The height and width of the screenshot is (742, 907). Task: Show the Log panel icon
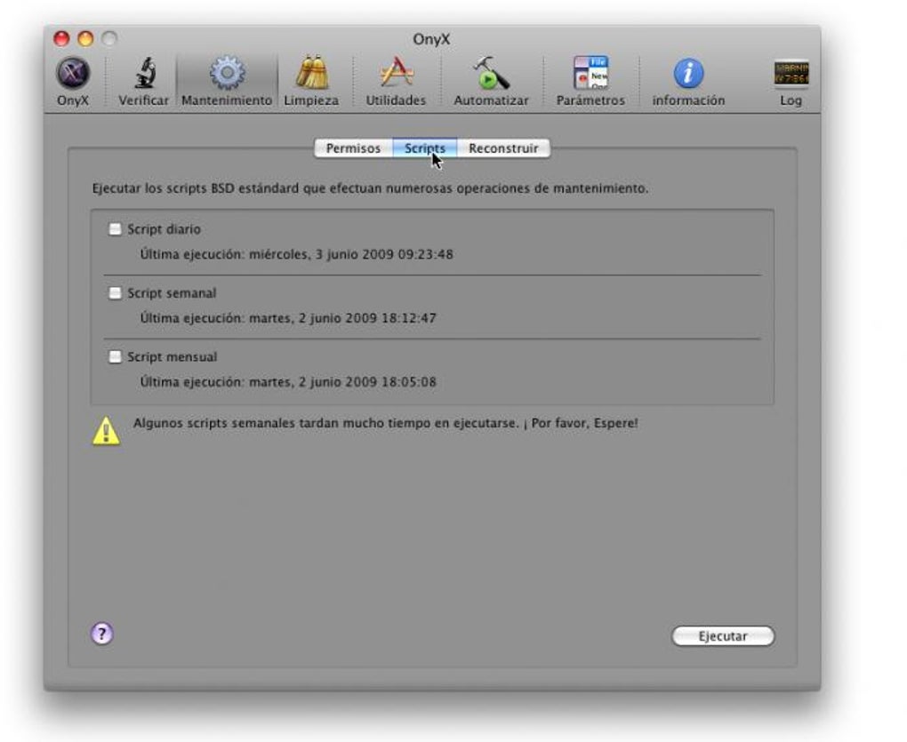[791, 74]
